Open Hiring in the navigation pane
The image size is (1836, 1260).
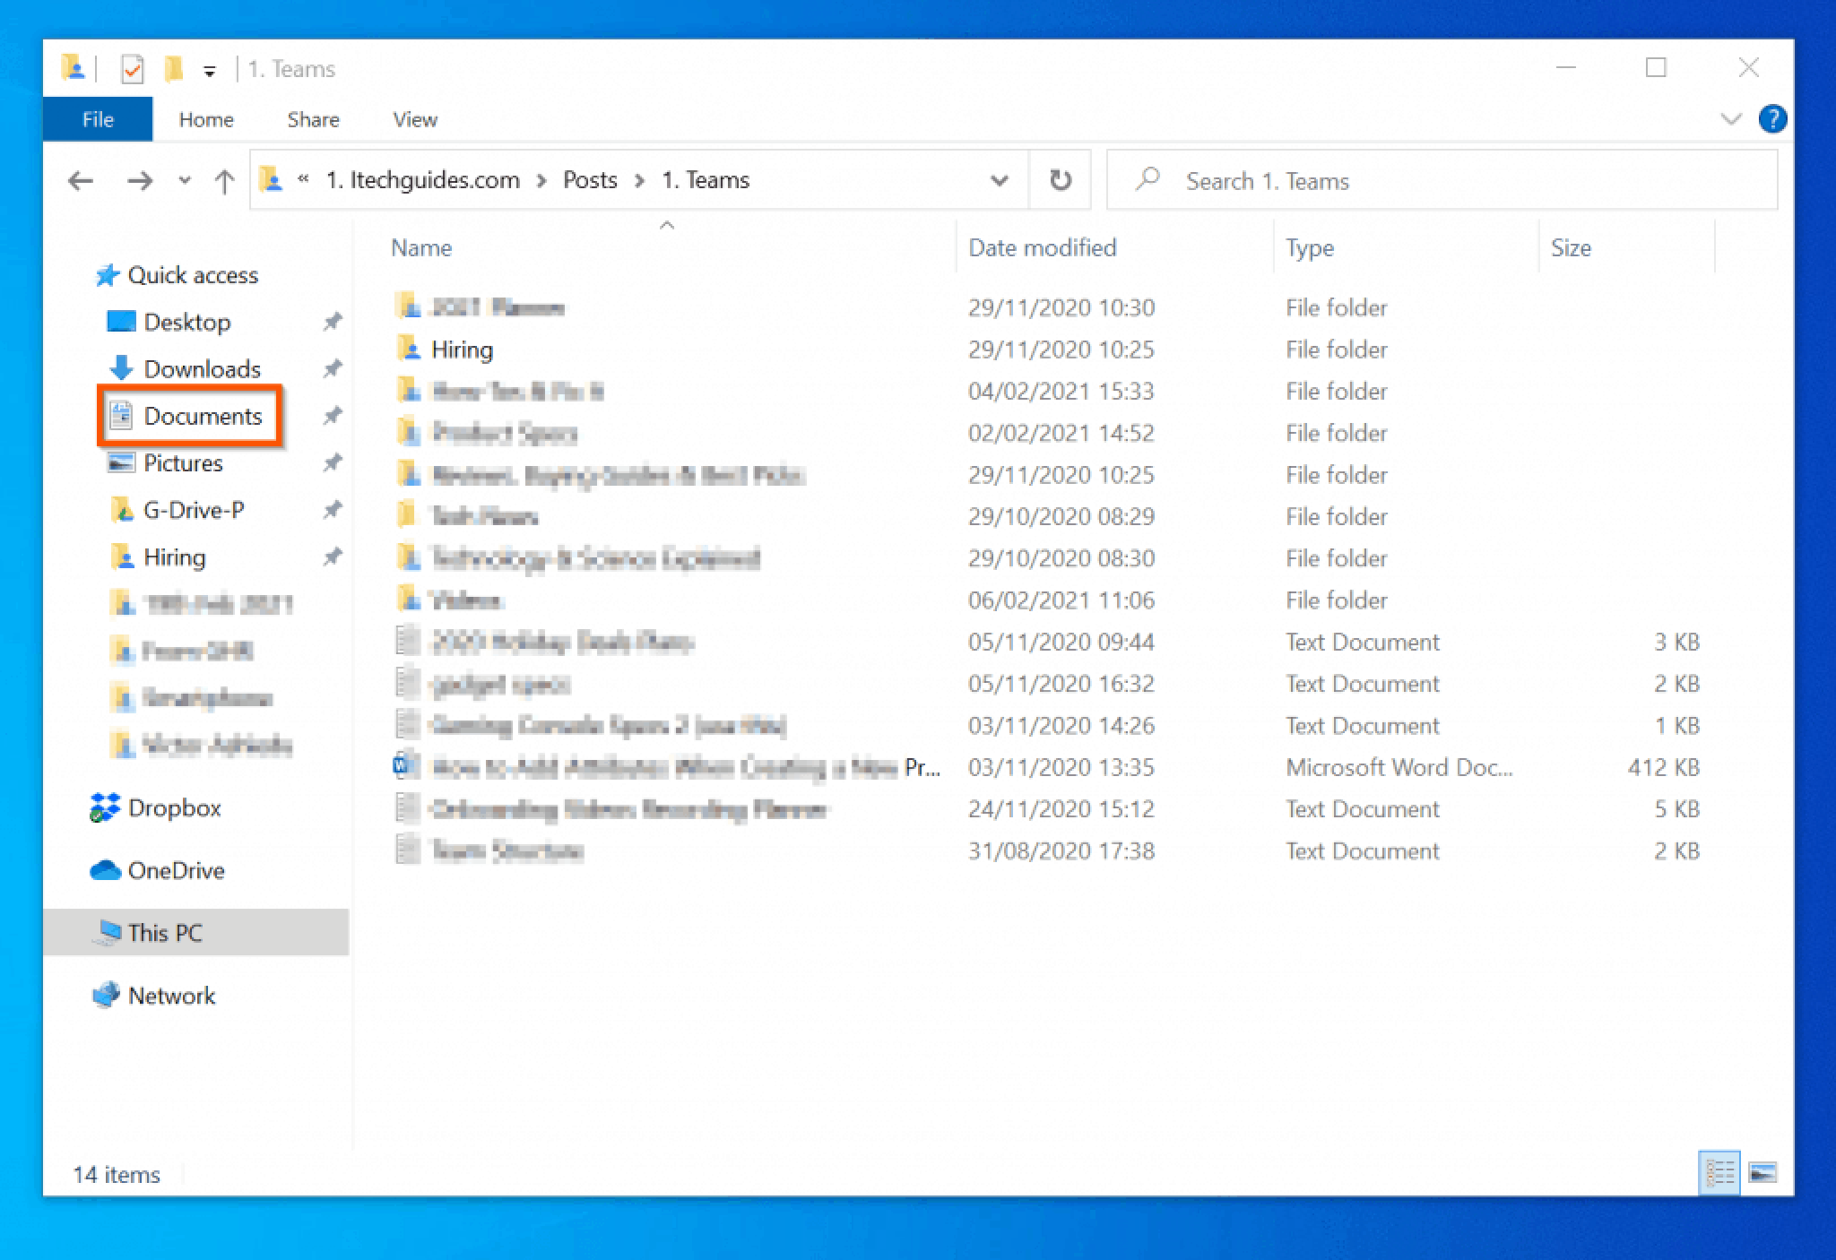pos(175,557)
